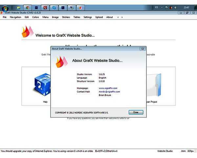Open the Navigation menu

[15, 17]
